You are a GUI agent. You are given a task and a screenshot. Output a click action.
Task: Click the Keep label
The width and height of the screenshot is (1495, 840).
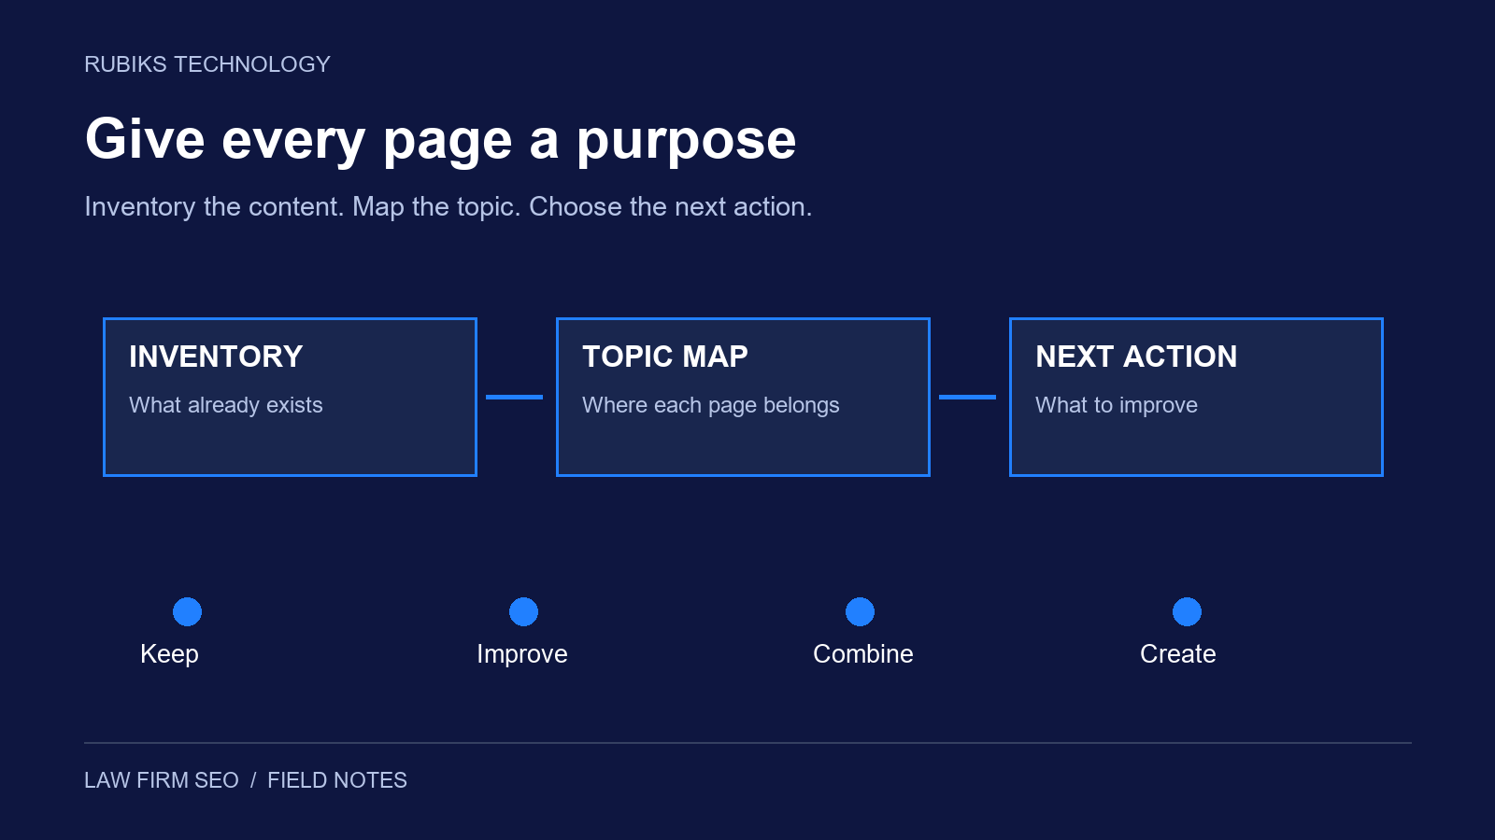(x=169, y=653)
